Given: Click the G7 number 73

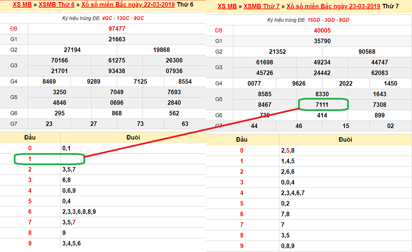Looking at the screenshot, I should pos(140,124).
